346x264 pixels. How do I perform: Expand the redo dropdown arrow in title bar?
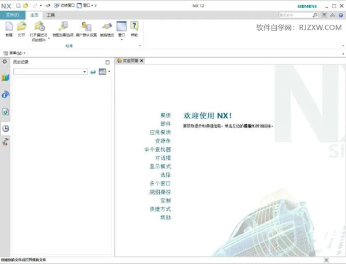pos(41,6)
